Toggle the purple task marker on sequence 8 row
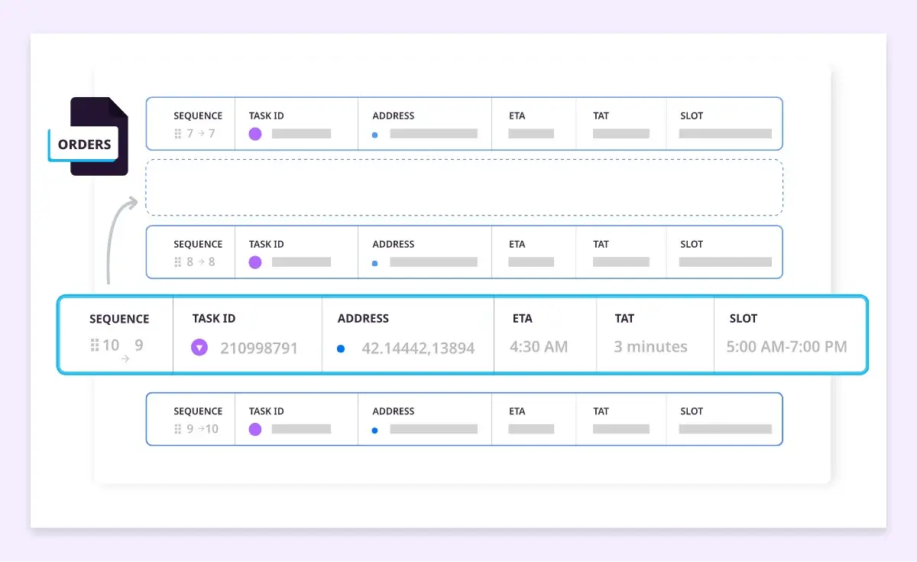The width and height of the screenshot is (917, 562). point(254,263)
